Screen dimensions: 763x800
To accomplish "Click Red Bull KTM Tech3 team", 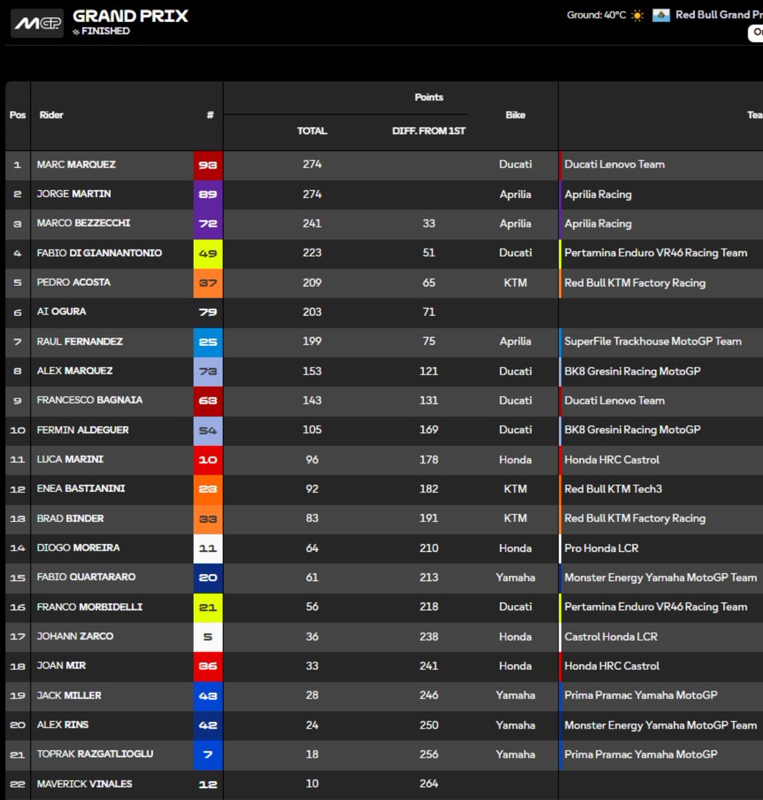I will pyautogui.click(x=613, y=489).
